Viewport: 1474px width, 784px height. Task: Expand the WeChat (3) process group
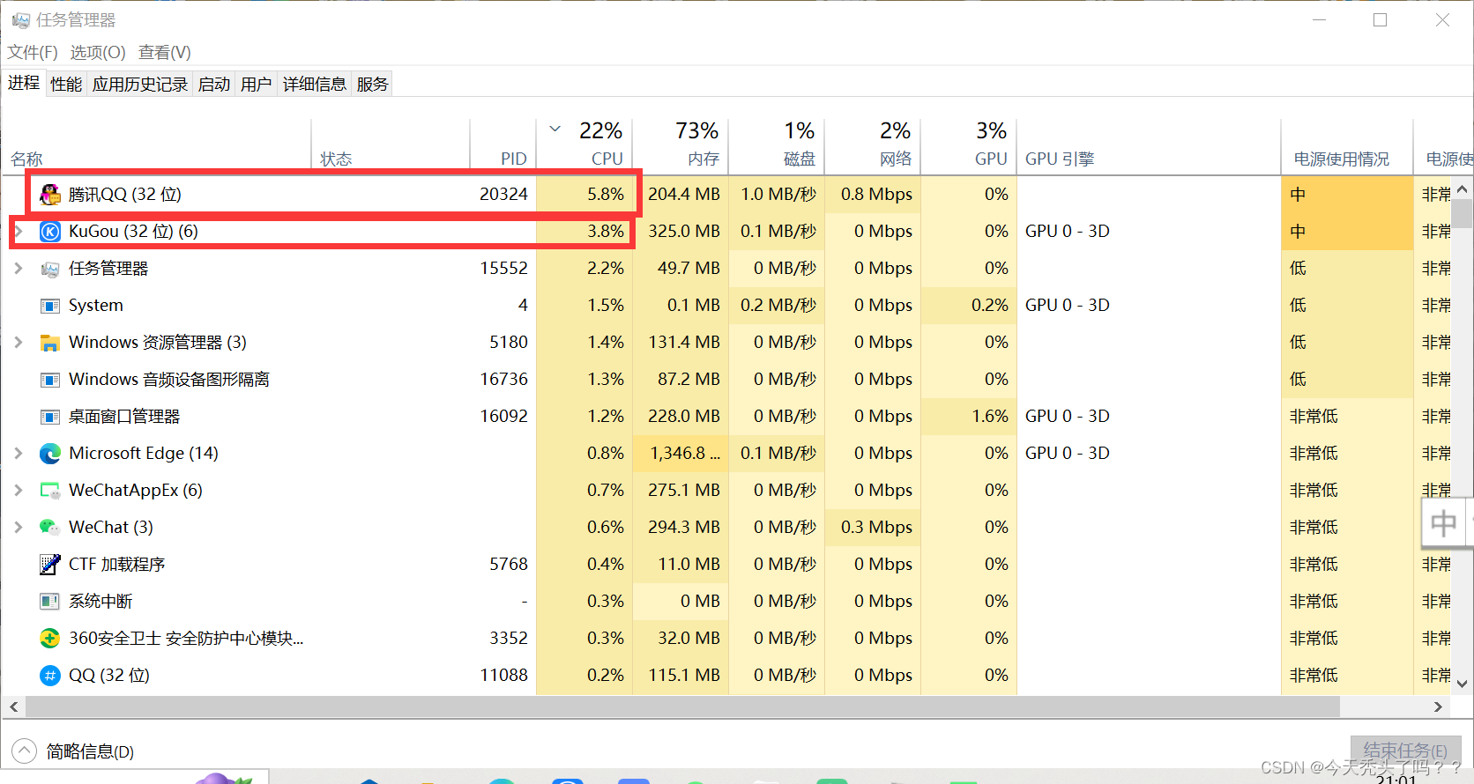click(x=19, y=528)
